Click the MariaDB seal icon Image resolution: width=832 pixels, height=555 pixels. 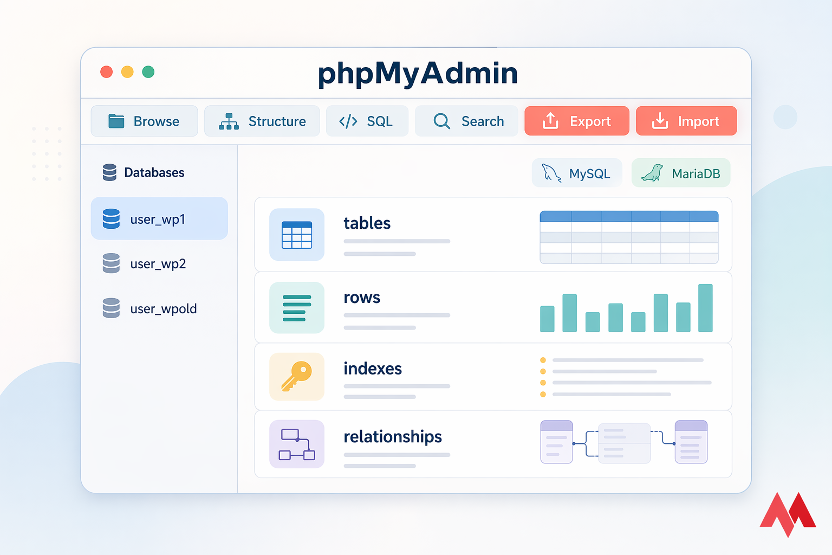click(652, 173)
